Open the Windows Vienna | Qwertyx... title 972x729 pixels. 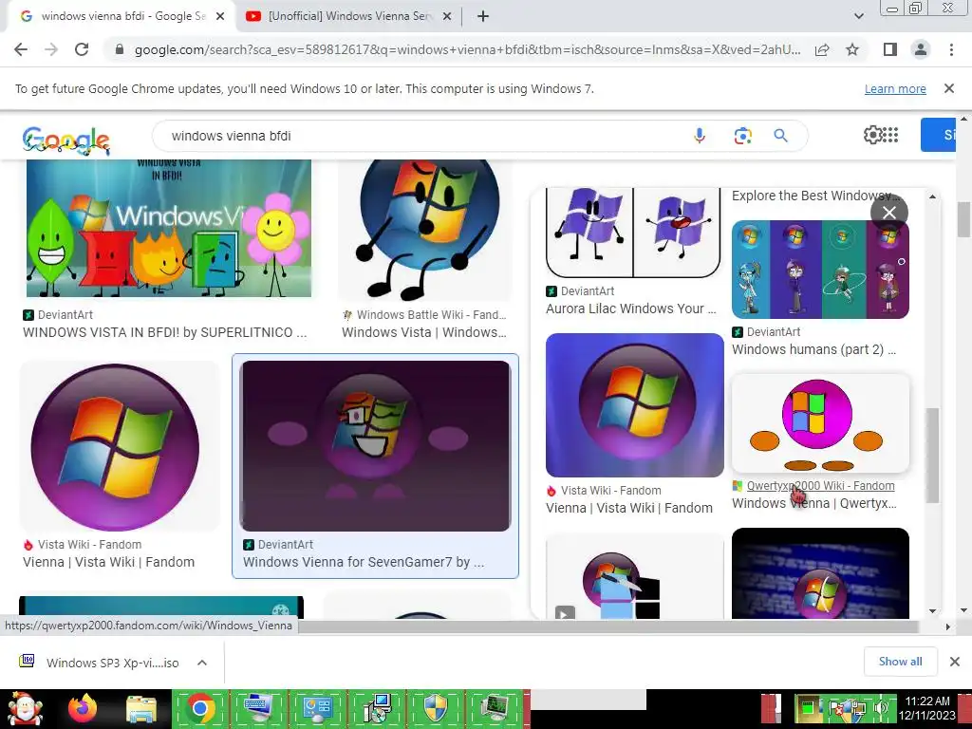pos(813,503)
